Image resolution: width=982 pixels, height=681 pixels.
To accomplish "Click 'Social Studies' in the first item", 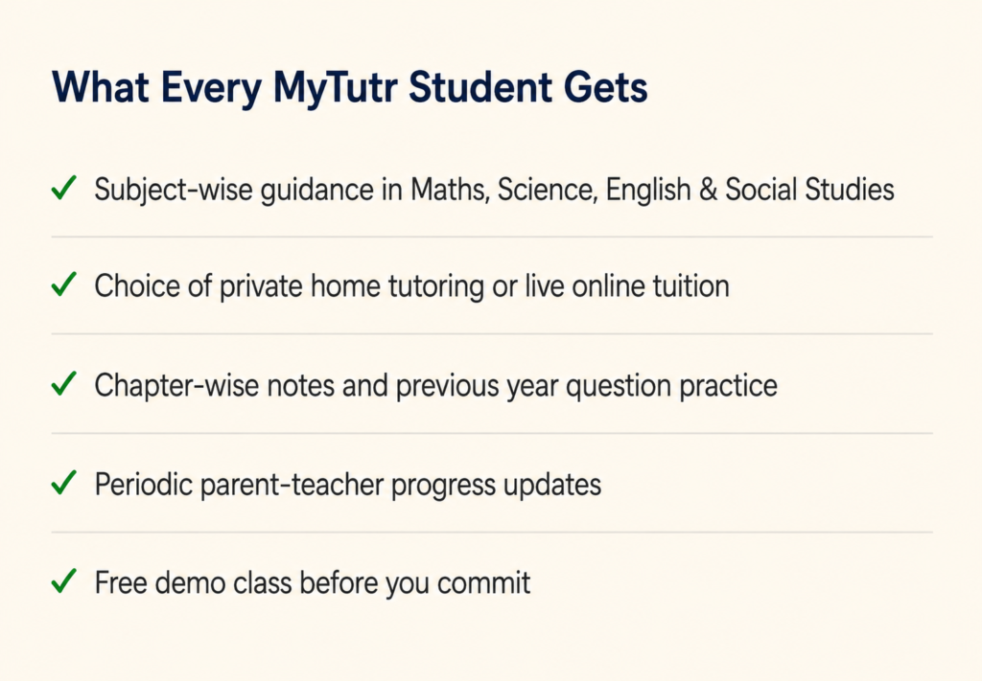I will point(809,190).
